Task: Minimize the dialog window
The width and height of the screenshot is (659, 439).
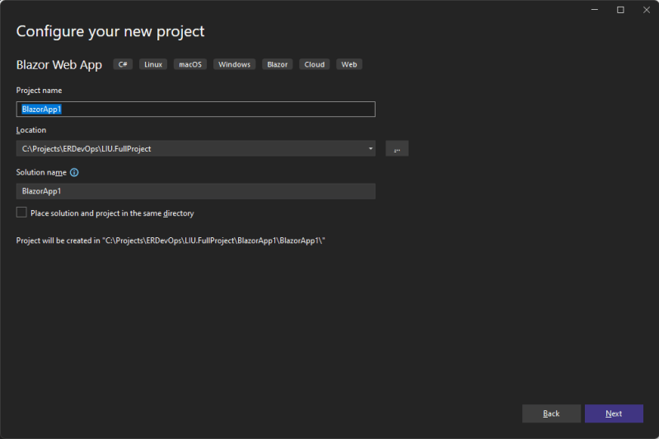Action: (594, 10)
